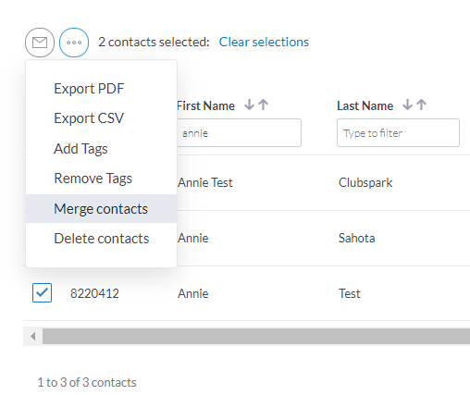This screenshot has width=470, height=395.
Task: Select Merge contacts option
Action: click(x=102, y=209)
